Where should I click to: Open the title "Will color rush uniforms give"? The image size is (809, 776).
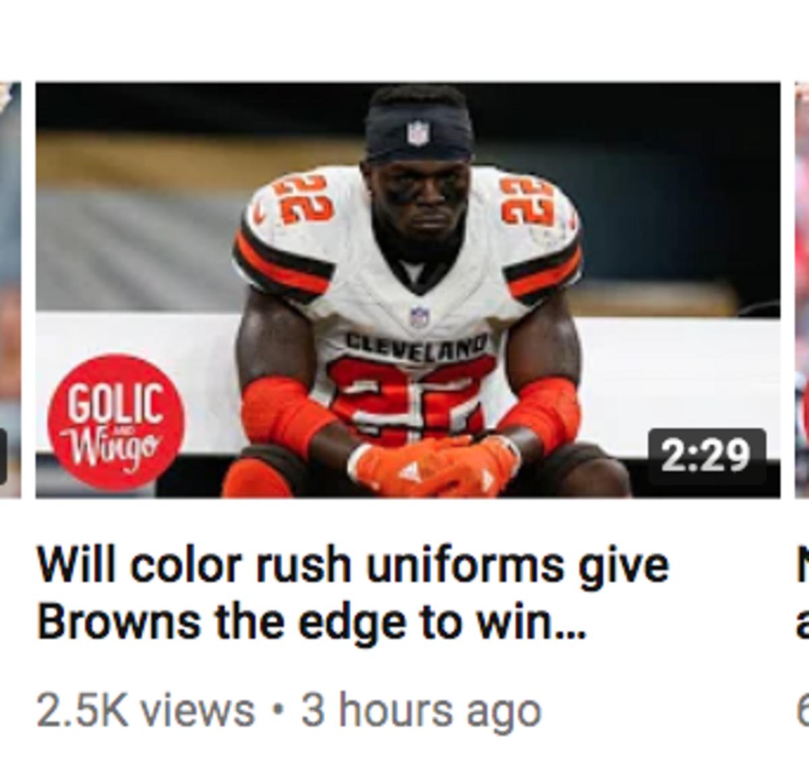point(353,564)
